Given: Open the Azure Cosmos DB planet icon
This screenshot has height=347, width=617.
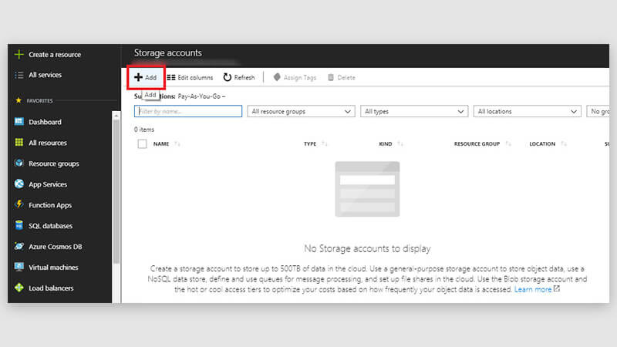Looking at the screenshot, I should (x=19, y=246).
